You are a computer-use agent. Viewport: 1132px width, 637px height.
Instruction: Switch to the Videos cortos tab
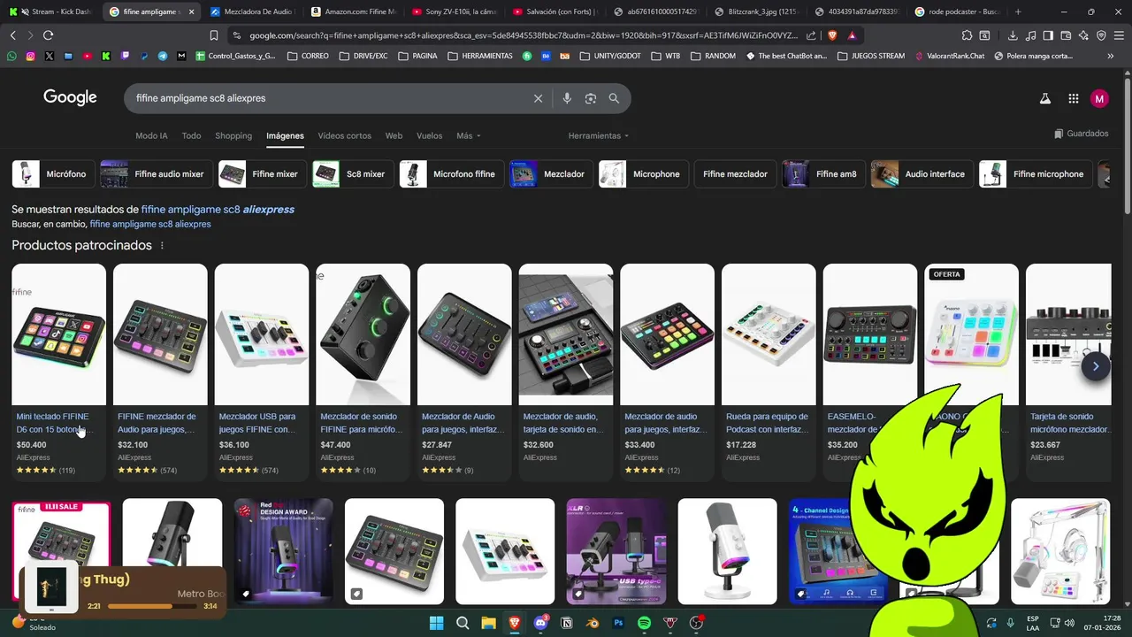[x=345, y=136]
